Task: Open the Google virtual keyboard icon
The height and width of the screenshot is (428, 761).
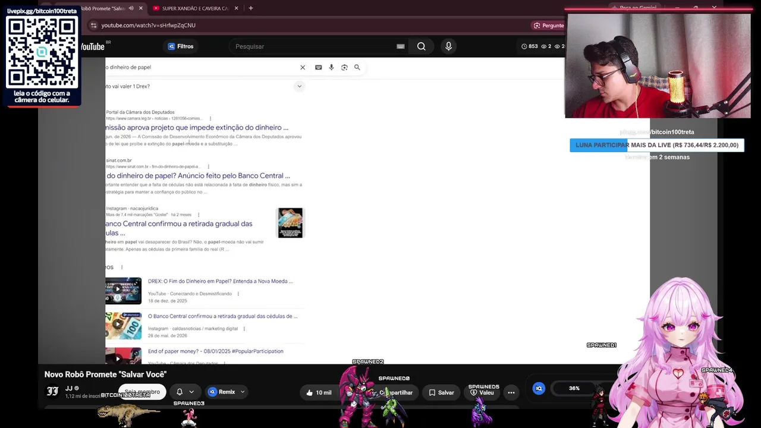Action: pyautogui.click(x=319, y=68)
